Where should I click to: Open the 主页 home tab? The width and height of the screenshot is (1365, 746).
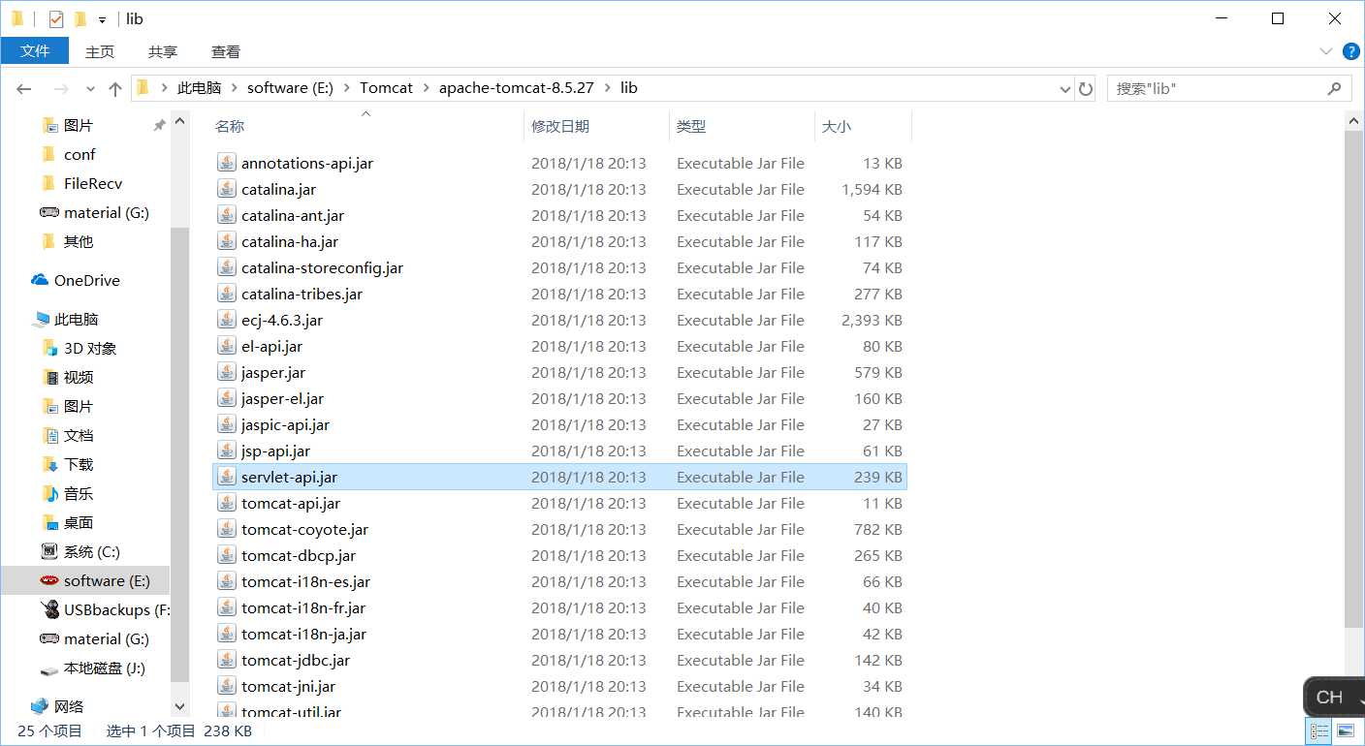100,51
